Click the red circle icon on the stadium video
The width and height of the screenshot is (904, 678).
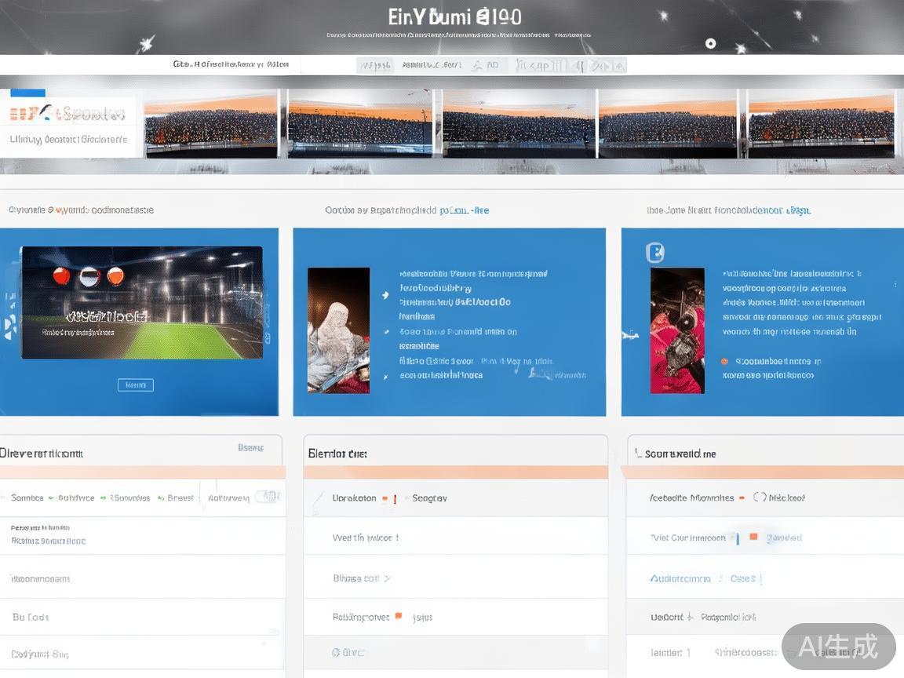click(x=61, y=275)
